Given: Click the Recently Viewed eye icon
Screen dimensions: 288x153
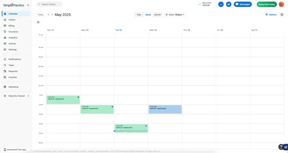Looking at the screenshot, I should [5, 96].
